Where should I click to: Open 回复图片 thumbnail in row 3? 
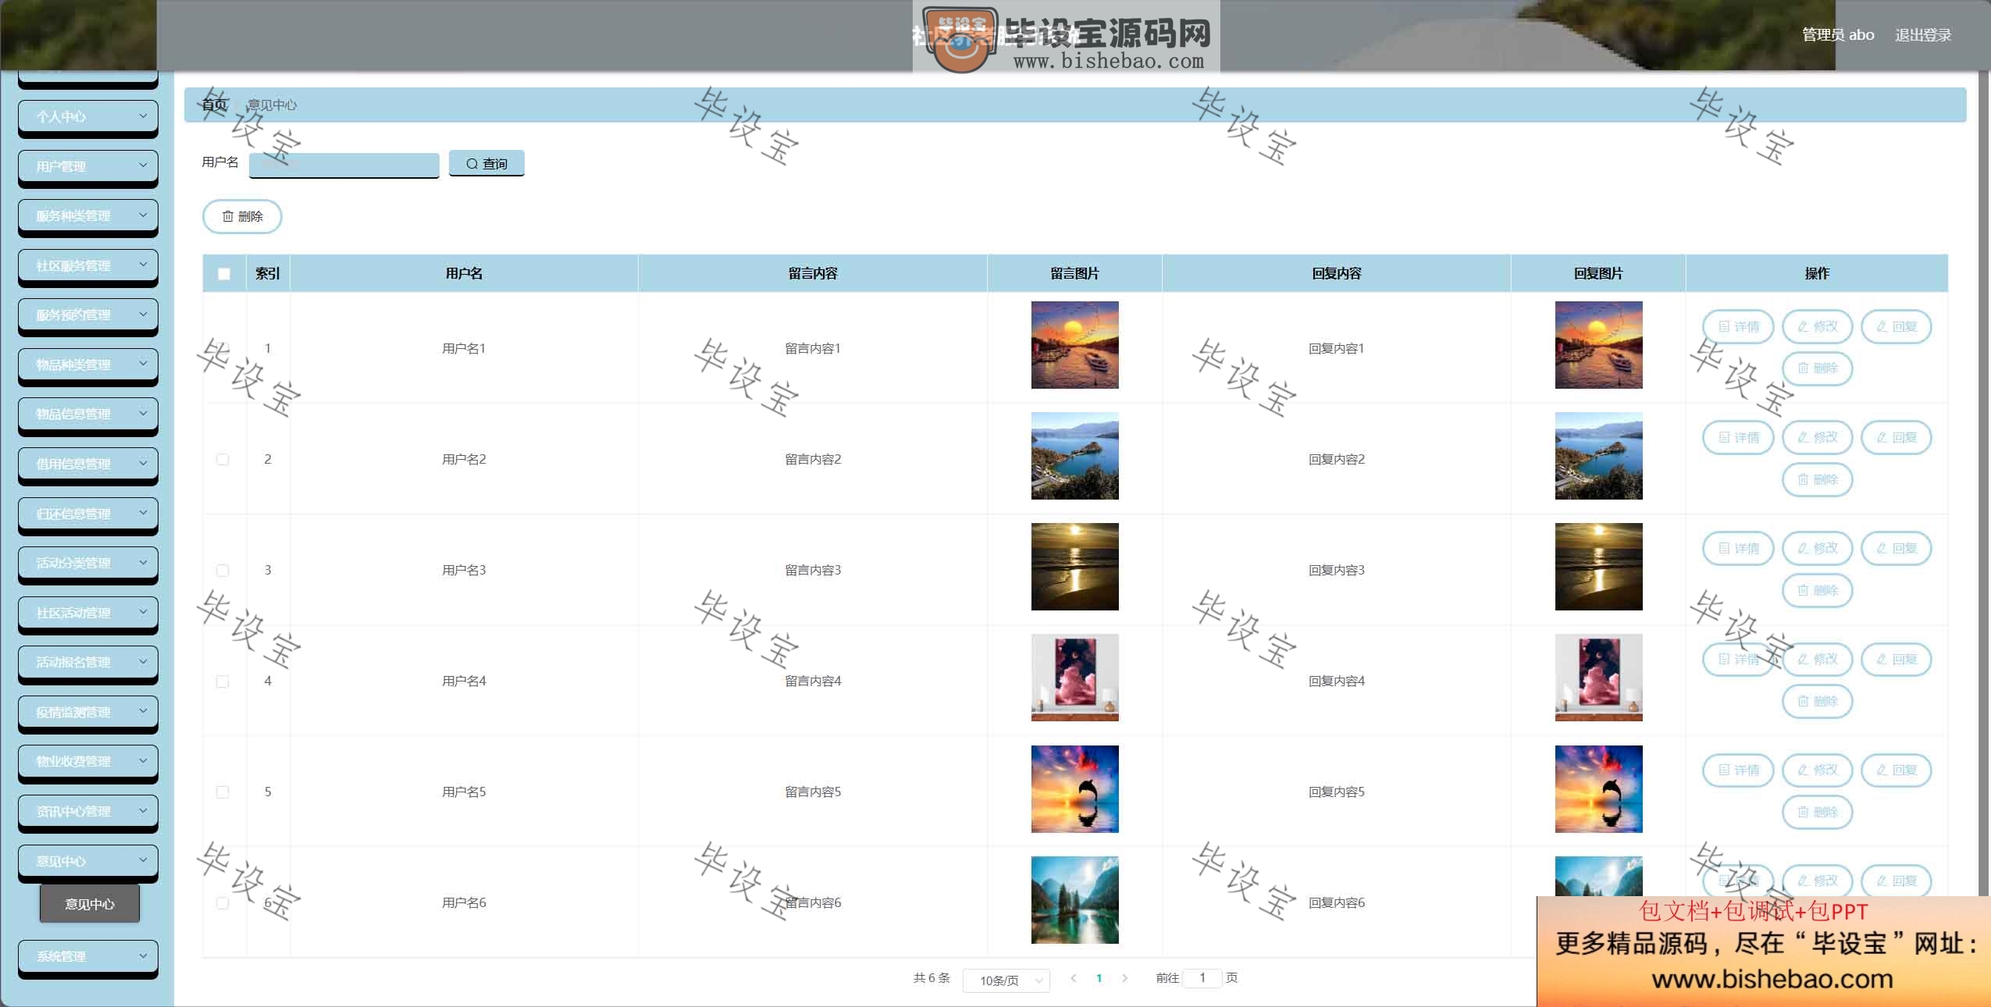(1598, 567)
